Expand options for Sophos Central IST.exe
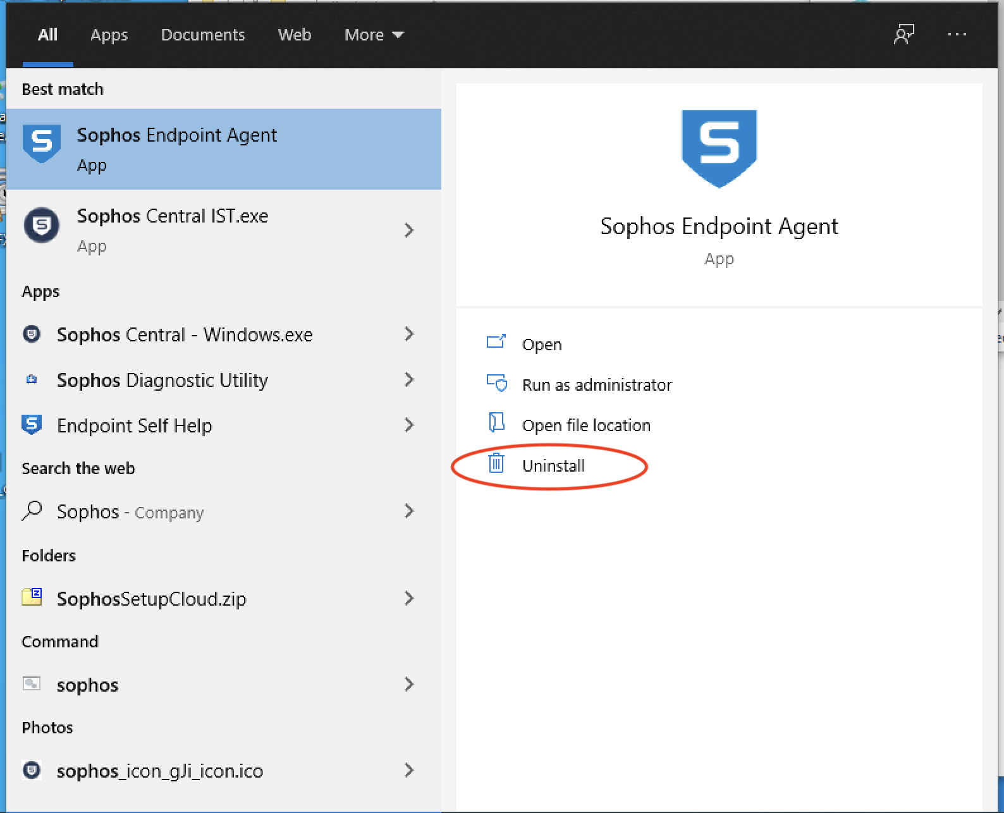The height and width of the screenshot is (813, 1004). pos(409,230)
